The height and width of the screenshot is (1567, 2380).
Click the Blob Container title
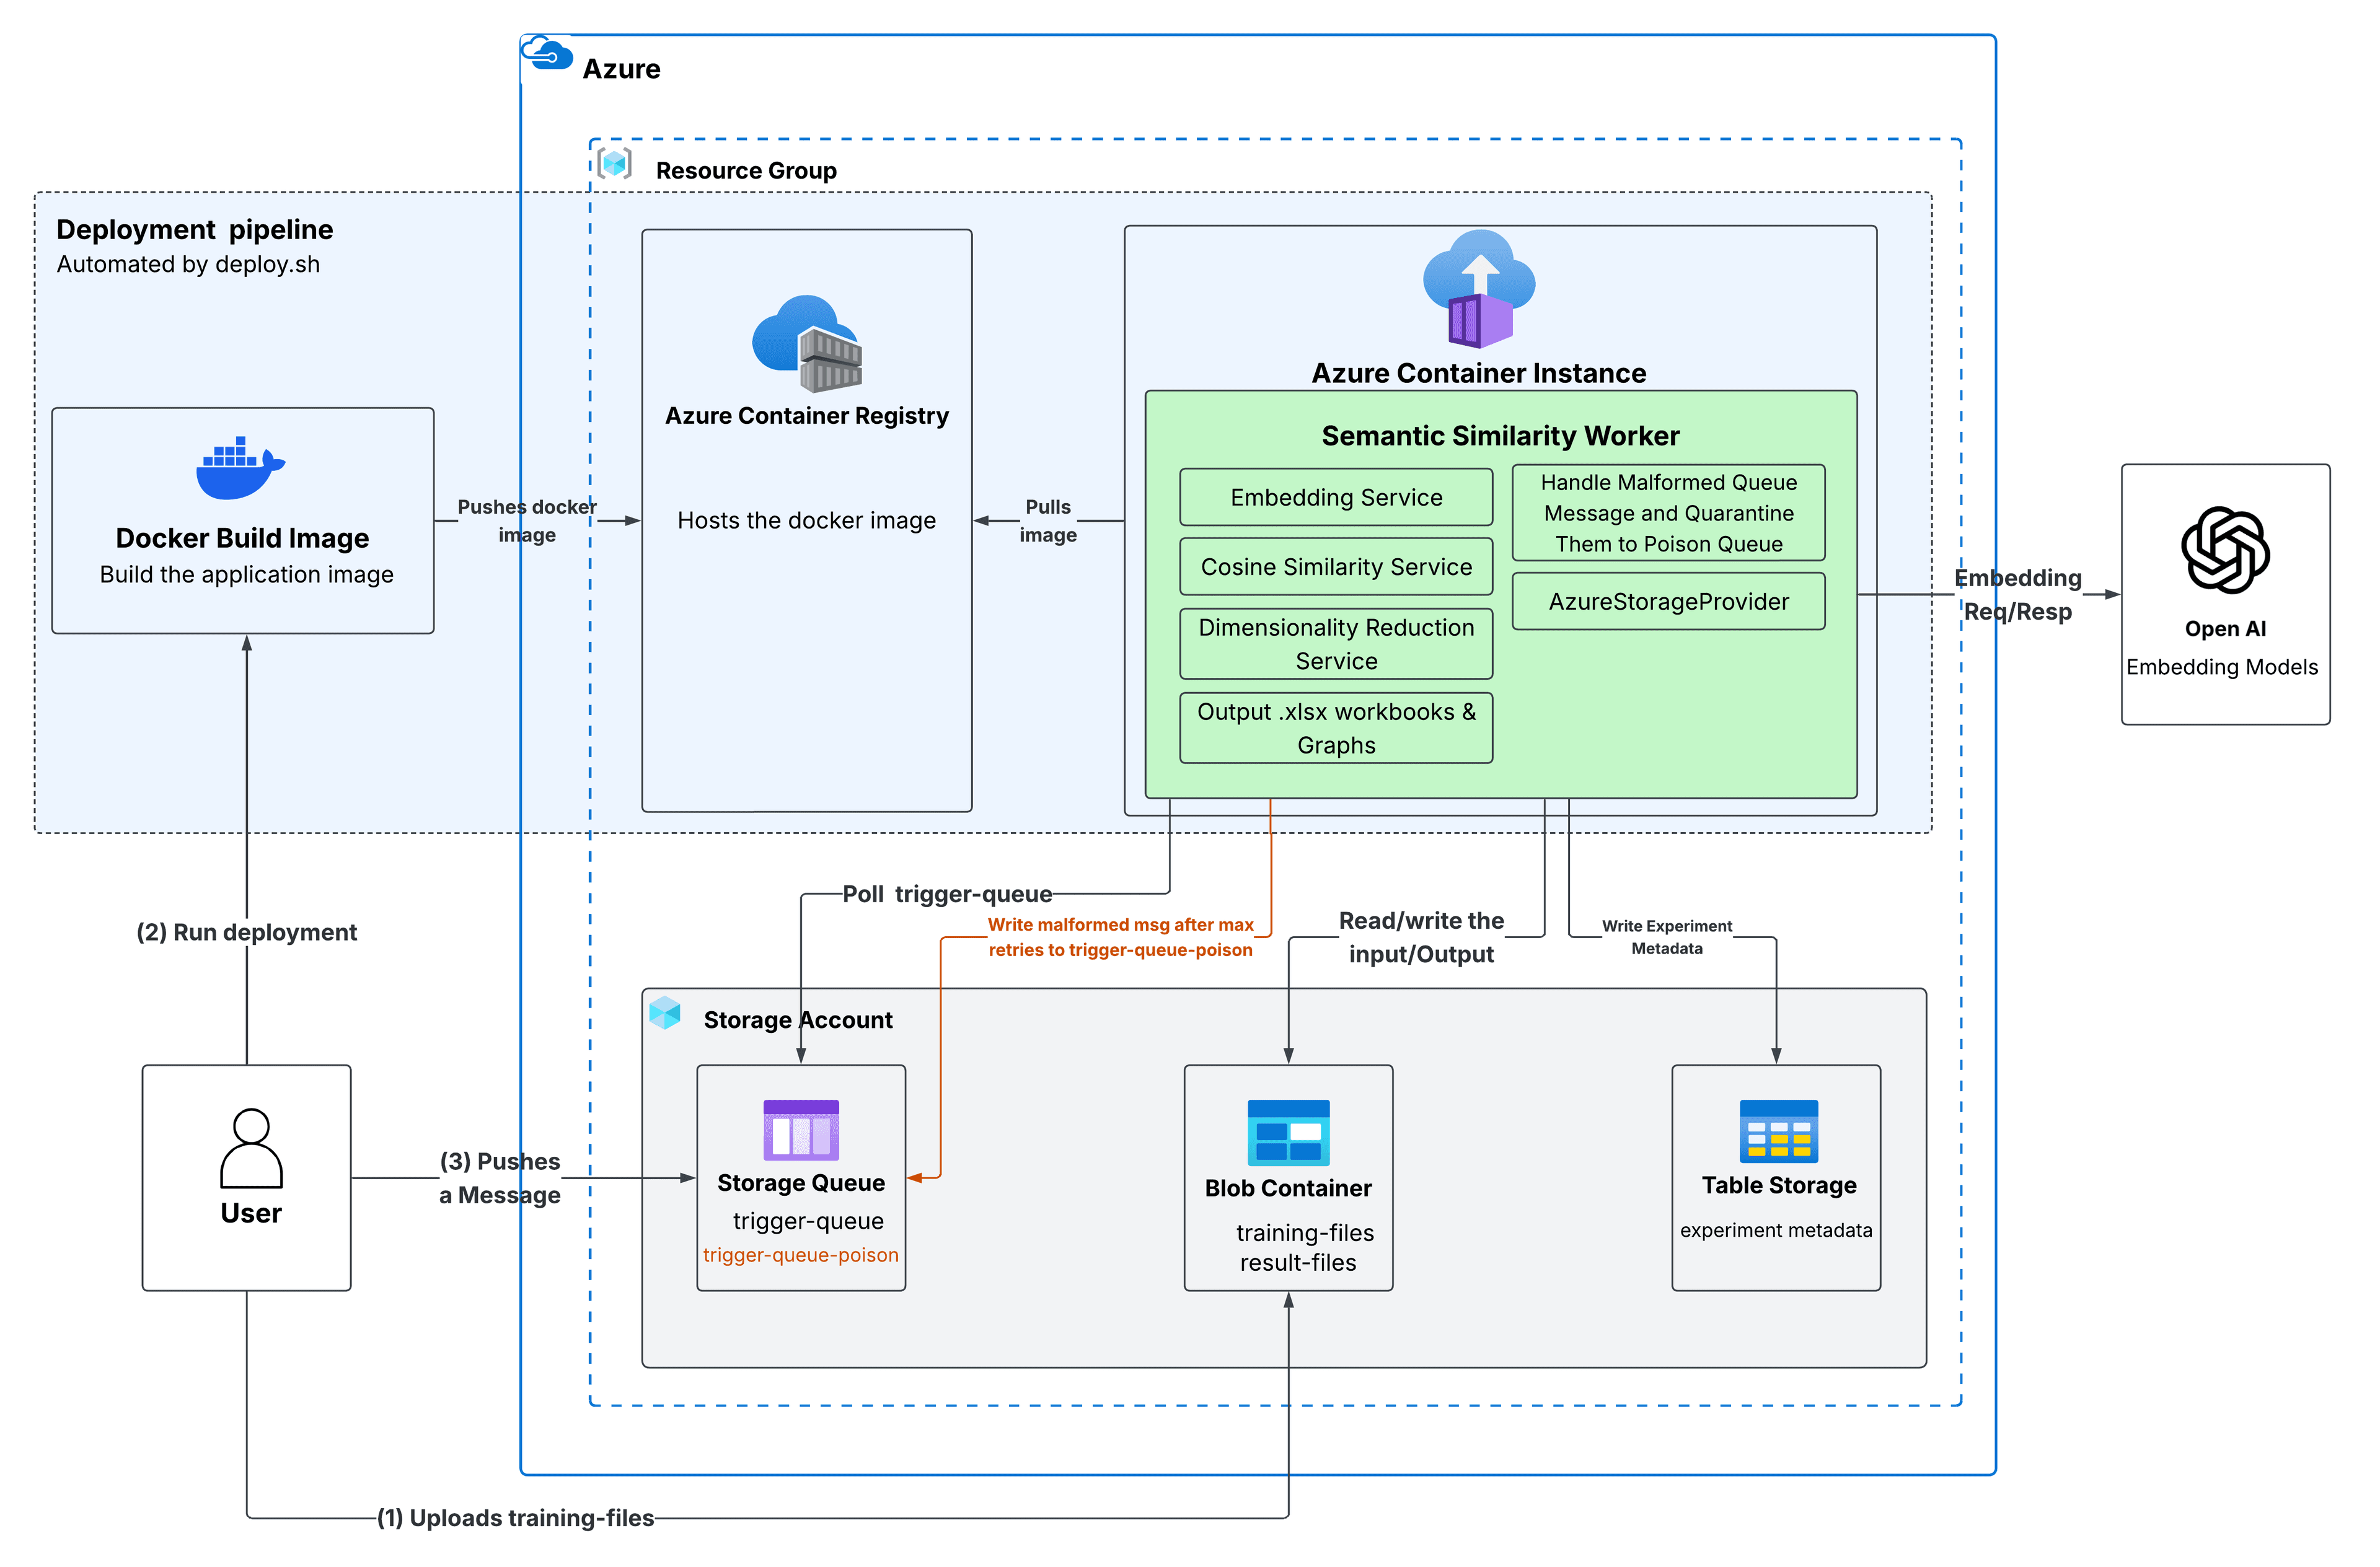pyautogui.click(x=1288, y=1188)
